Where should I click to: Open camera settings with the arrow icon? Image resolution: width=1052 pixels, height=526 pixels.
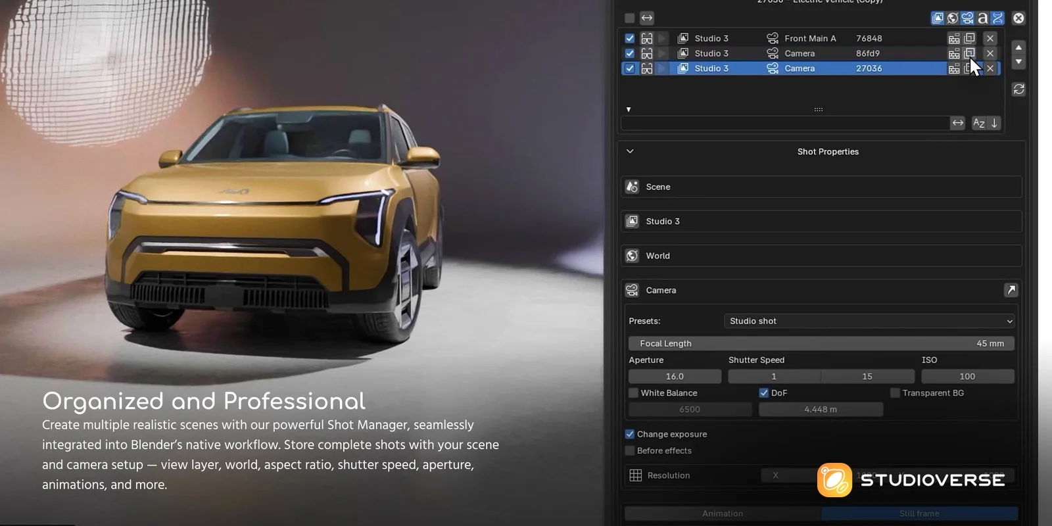(1011, 290)
